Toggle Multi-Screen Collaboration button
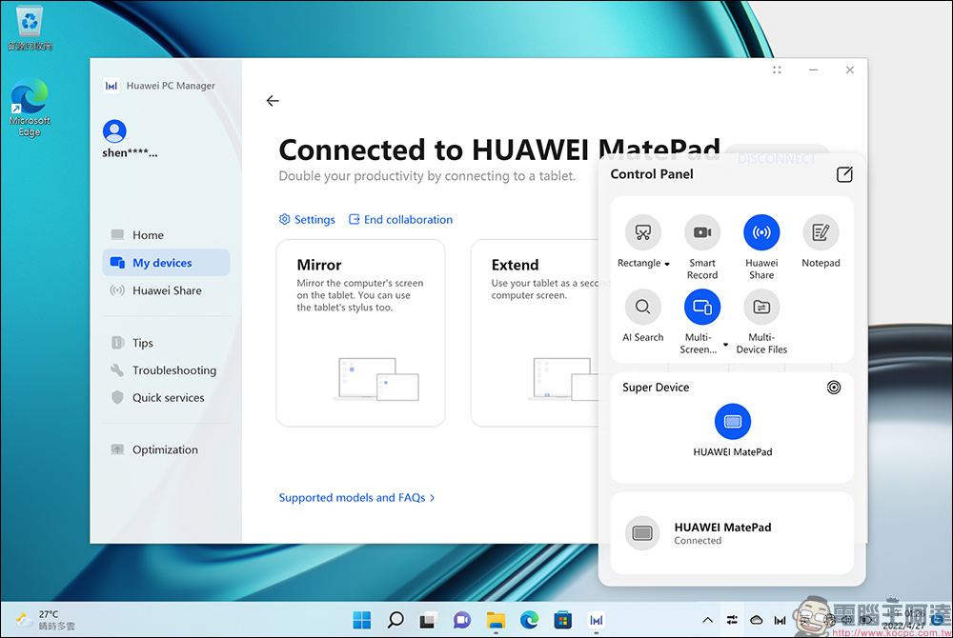 702,308
